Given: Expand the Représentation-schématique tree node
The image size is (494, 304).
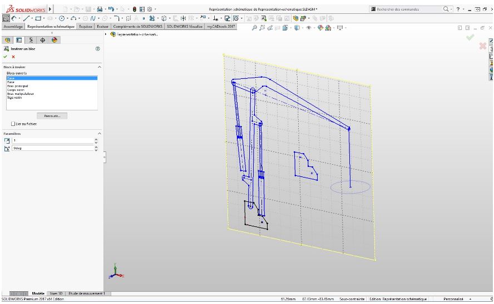Looking at the screenshot, I should click(x=106, y=34).
